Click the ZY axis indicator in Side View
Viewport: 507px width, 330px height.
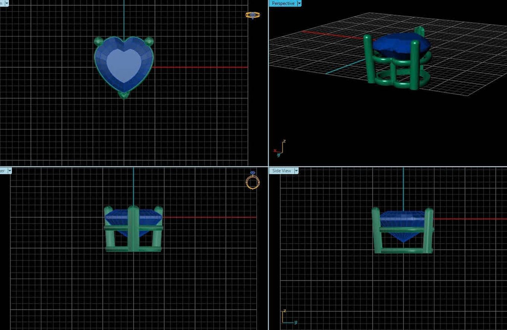pyautogui.click(x=288, y=317)
